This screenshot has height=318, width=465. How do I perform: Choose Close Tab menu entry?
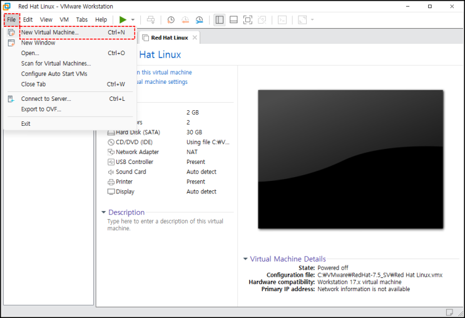click(69, 85)
